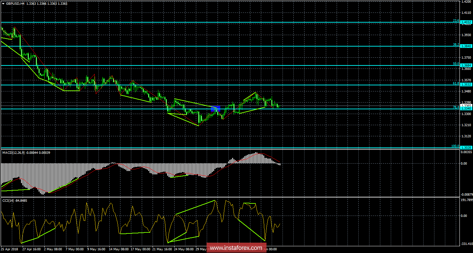This screenshot has width=473, height=253.
Task: Click the 1.3480 price scale value
Action: click(467, 91)
